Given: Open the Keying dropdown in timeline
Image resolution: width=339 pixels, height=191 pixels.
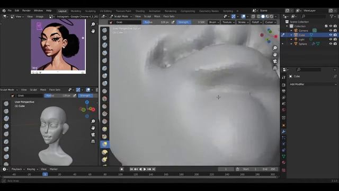Looking at the screenshot, I should (32, 169).
